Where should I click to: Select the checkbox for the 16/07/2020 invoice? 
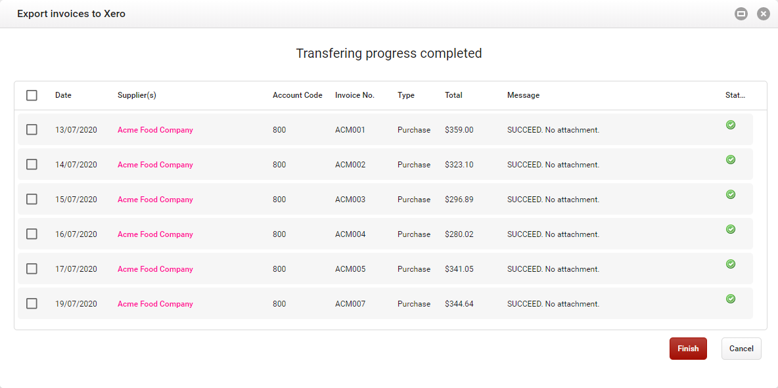pos(32,234)
